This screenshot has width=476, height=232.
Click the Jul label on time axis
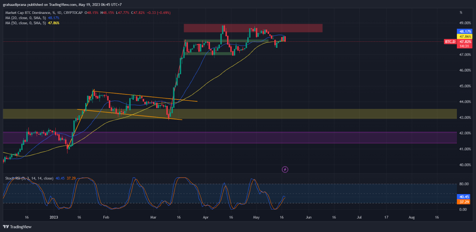coord(359,218)
